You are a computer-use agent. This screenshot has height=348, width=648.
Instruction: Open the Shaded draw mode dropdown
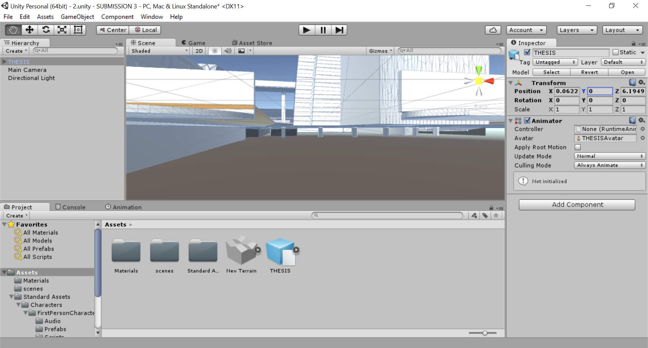coord(159,51)
